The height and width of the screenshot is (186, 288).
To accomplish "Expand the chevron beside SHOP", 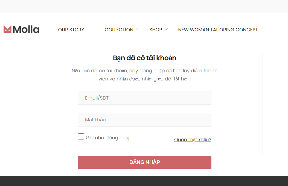I will (166, 29).
